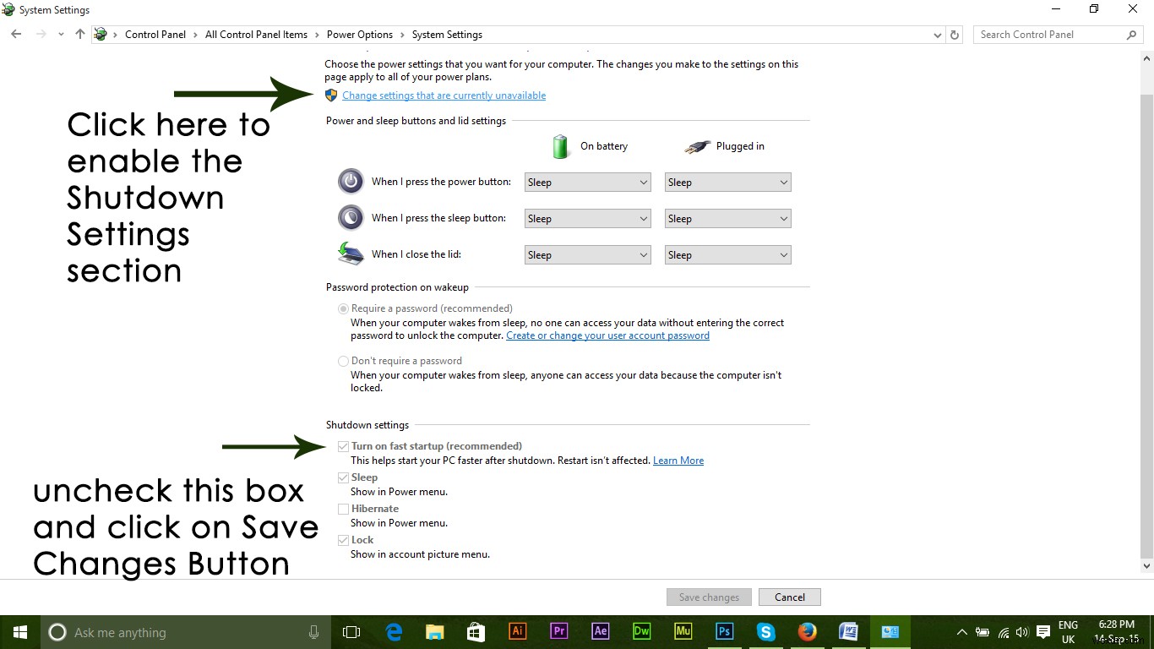Screen dimensions: 1154x649
Task: Go to All Control Panel Items breadcrumb
Action: coord(256,35)
